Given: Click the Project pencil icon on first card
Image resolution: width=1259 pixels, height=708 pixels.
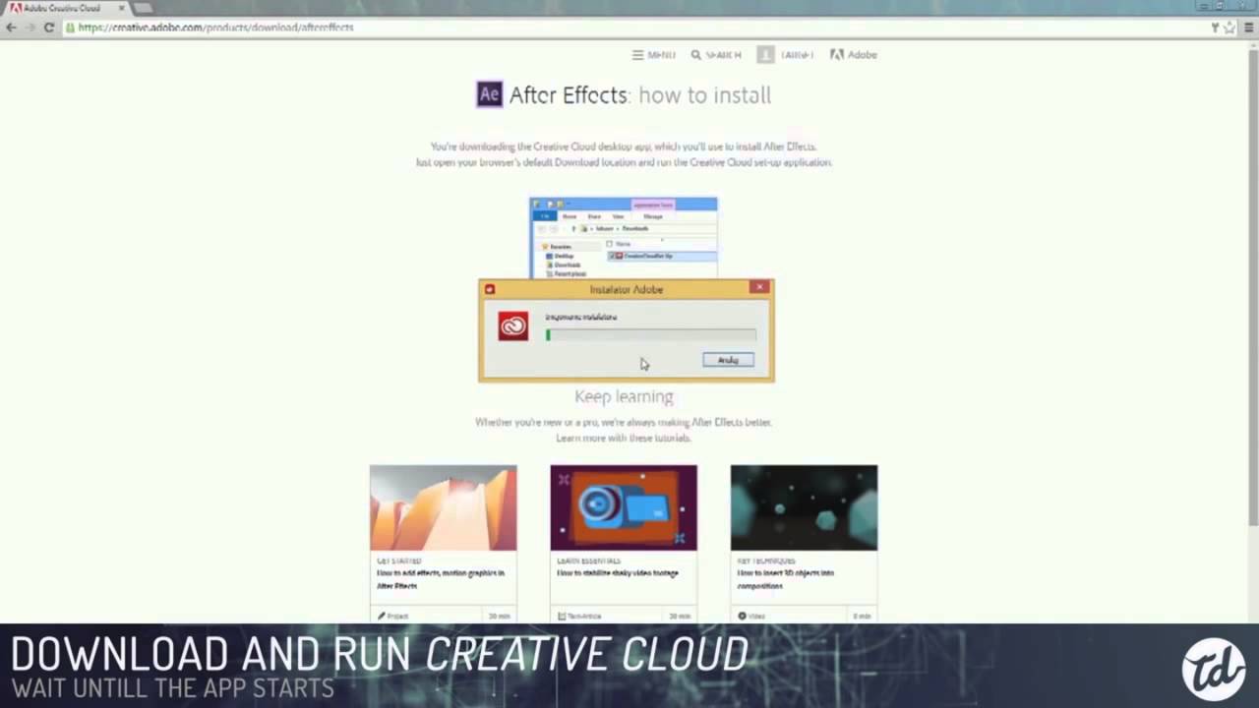Looking at the screenshot, I should tap(382, 617).
